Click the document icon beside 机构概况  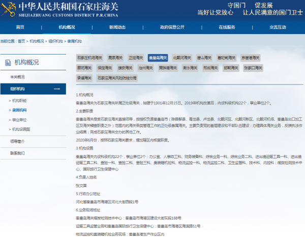point(9,63)
